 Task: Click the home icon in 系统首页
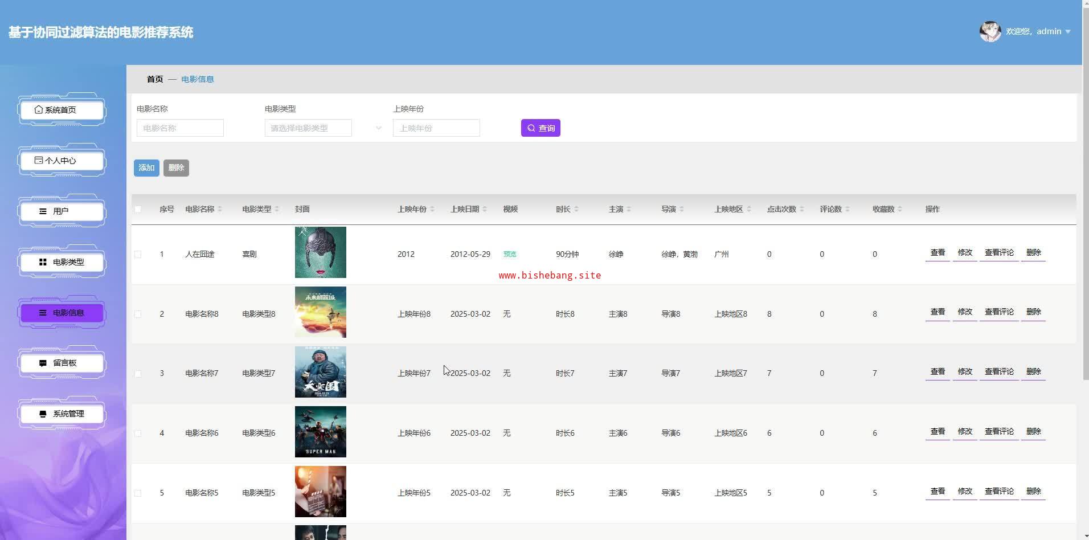[38, 109]
